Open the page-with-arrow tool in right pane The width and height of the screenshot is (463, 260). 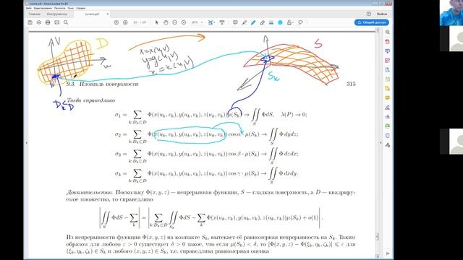coord(388,70)
